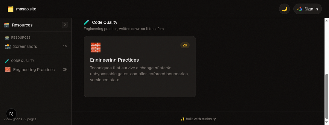Click the test tube icon by the Code Quality heading
Viewport: 329px width, 125px height.
point(87,22)
